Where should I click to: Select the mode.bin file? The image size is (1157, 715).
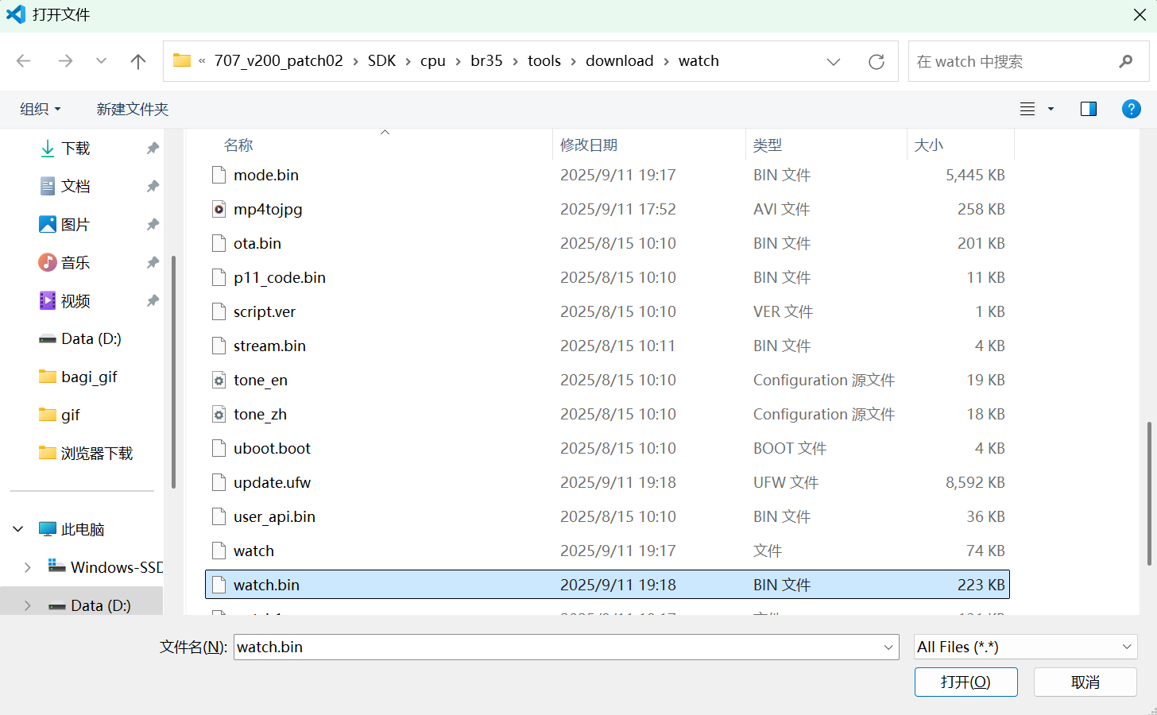click(x=607, y=175)
